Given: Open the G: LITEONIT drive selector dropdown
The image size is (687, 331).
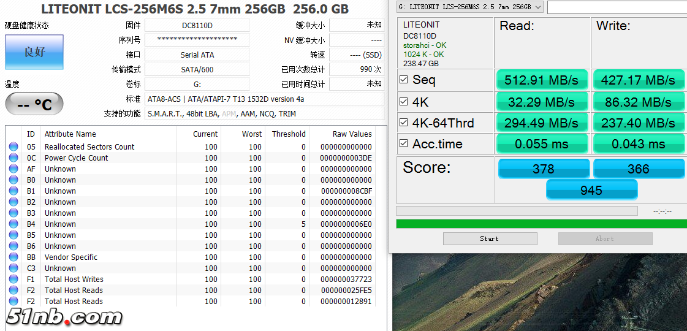Looking at the screenshot, I should pos(469,7).
